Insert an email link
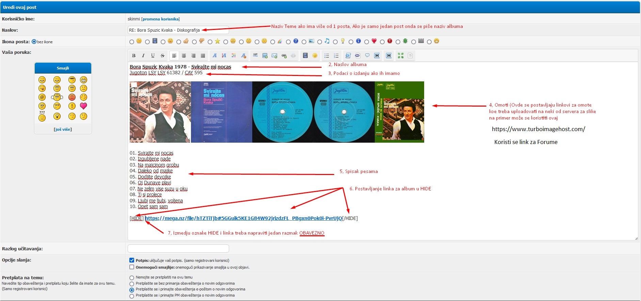641x301 pixels. tap(274, 56)
